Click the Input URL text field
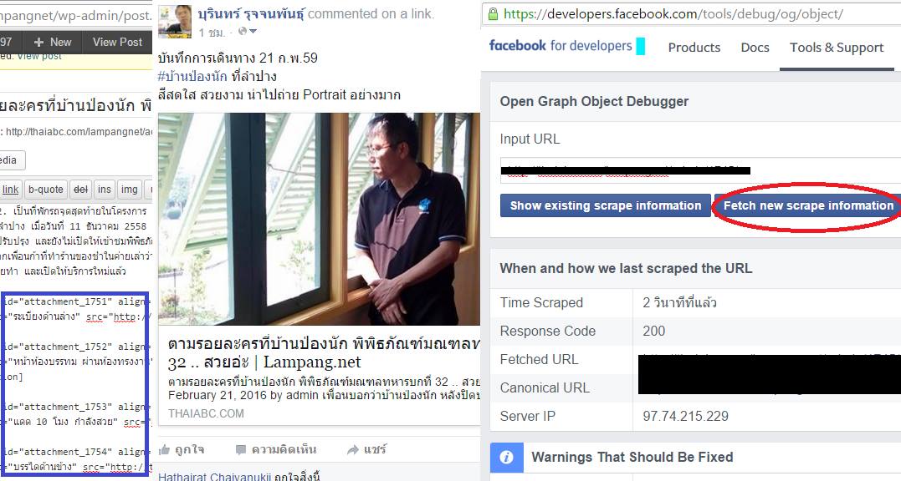The width and height of the screenshot is (901, 481). (700, 170)
